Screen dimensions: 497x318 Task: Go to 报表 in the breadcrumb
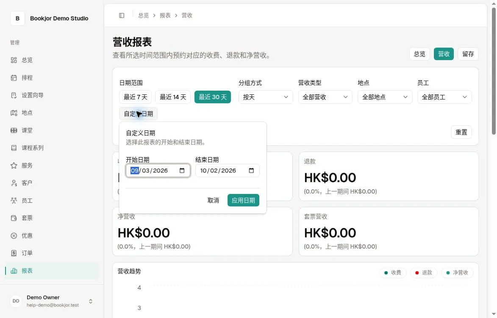pos(165,16)
